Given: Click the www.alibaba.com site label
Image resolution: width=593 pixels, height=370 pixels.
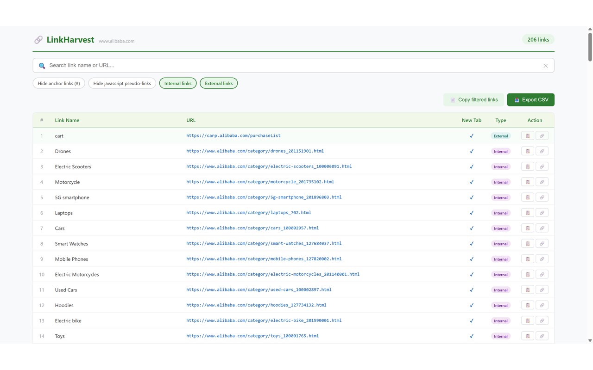Looking at the screenshot, I should tap(117, 41).
